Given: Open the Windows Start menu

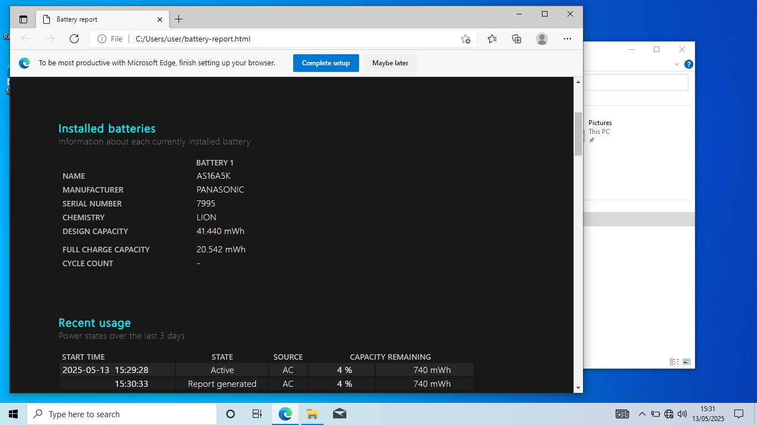Looking at the screenshot, I should (13, 414).
